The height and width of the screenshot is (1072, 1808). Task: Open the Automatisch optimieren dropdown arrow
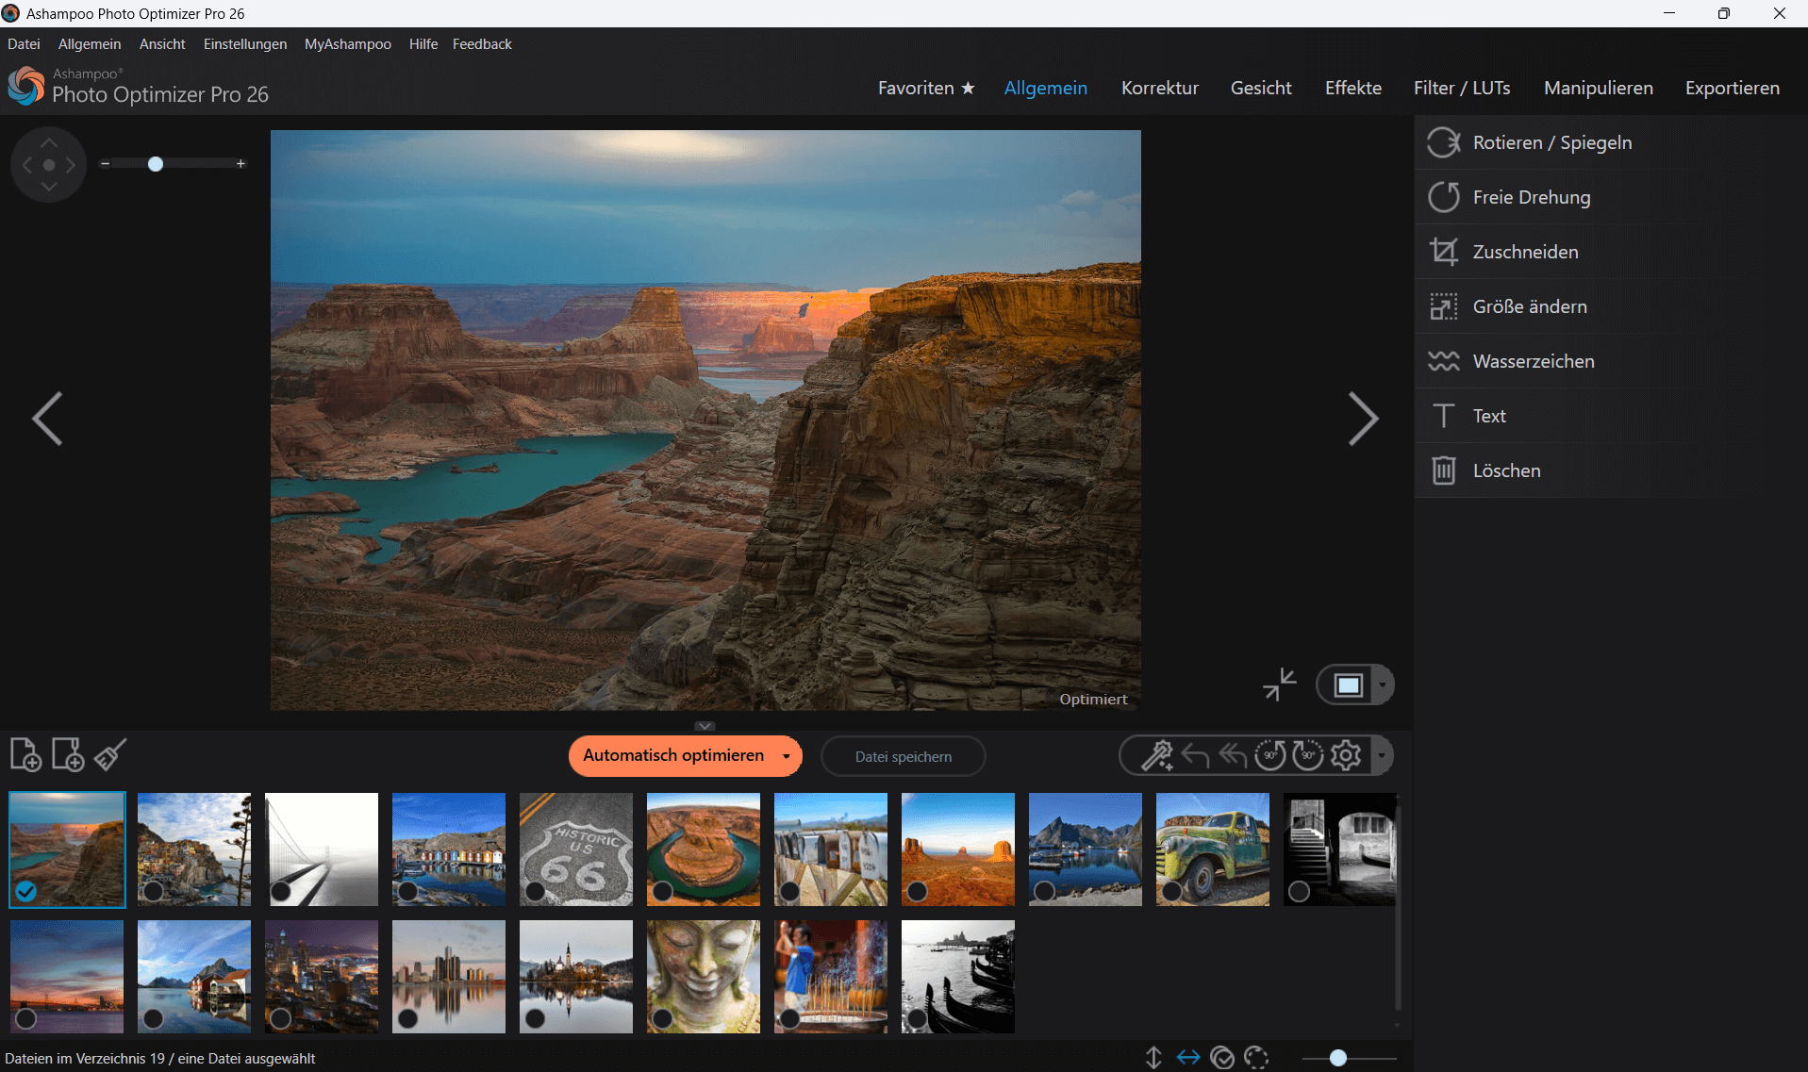click(x=787, y=755)
